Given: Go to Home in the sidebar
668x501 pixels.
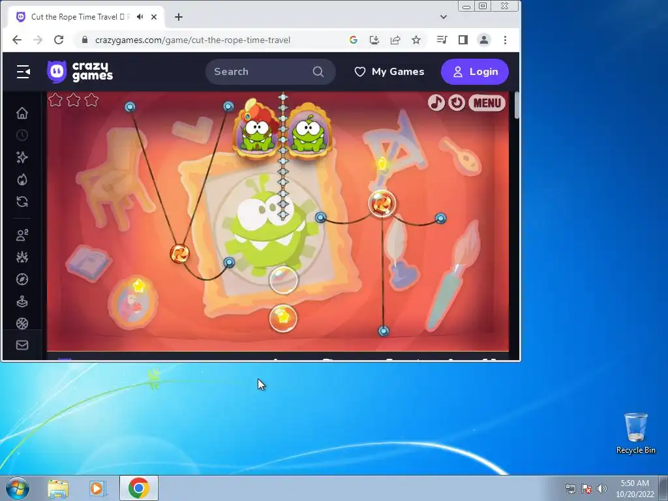Looking at the screenshot, I should click(22, 113).
